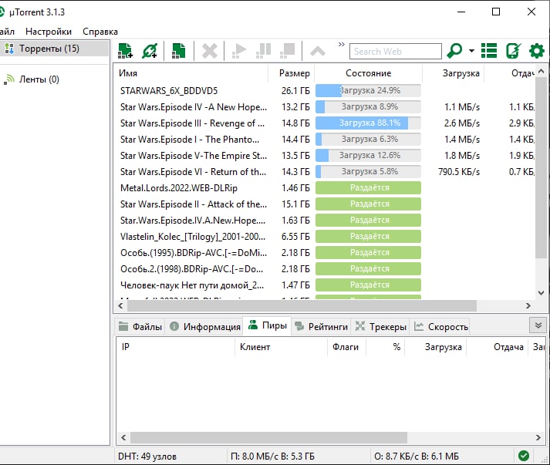Sort by the torrent list Загрузка column header
The height and width of the screenshot is (465, 550).
(461, 73)
